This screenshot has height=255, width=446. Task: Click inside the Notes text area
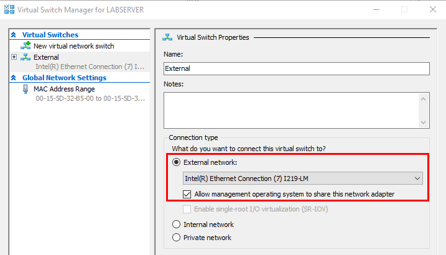pyautogui.click(x=291, y=110)
